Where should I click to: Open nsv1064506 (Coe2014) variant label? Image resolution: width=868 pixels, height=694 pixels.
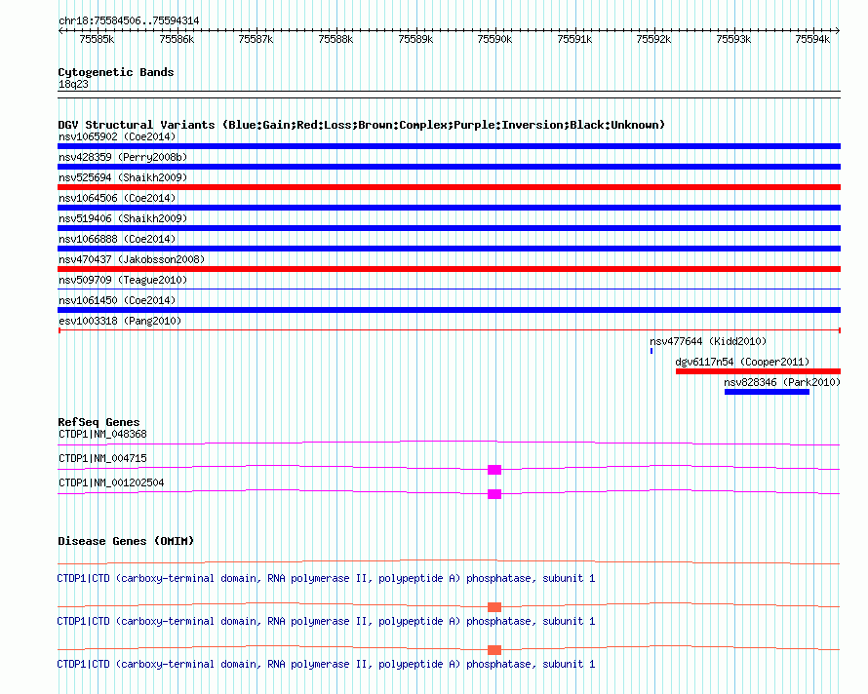pyautogui.click(x=117, y=198)
